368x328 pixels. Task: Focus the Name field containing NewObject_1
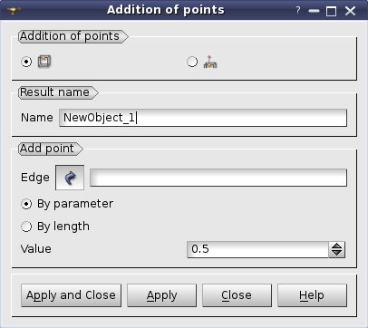(203, 118)
